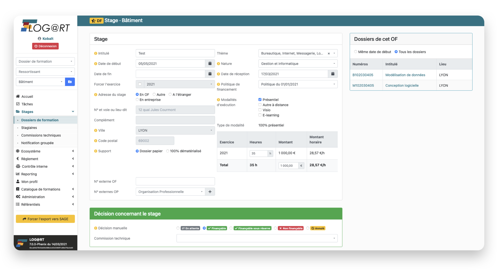Open dossier B102030405 link
Screen dimensions: 498x280
(363, 75)
